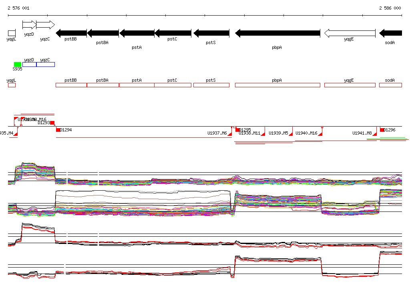This screenshot has width=410, height=286.
Task: Click the red D1294 marker square
Action: click(x=58, y=130)
